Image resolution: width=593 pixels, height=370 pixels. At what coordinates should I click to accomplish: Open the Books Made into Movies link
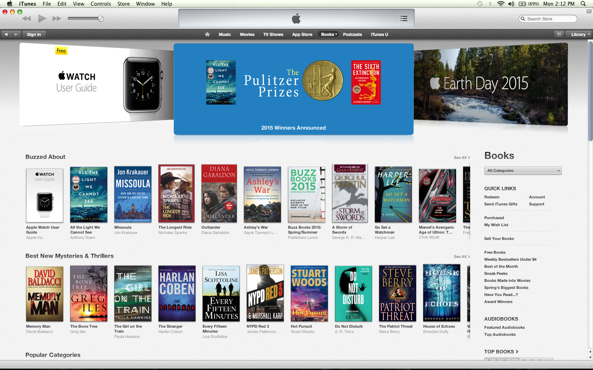[507, 281]
